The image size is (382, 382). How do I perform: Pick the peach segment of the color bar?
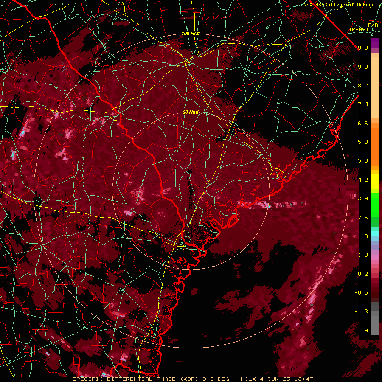[375, 87]
